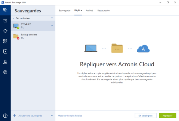Open the Backup section icon in sidebar
Screen dimensions: 179x121
click(x=5, y=10)
